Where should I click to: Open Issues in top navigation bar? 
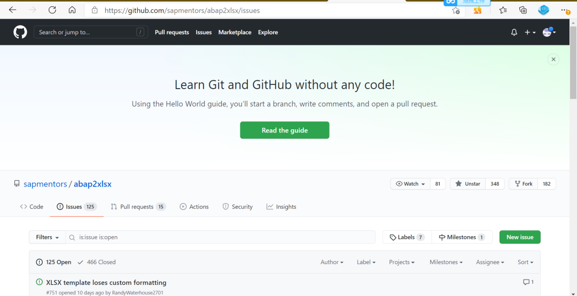pyautogui.click(x=204, y=33)
